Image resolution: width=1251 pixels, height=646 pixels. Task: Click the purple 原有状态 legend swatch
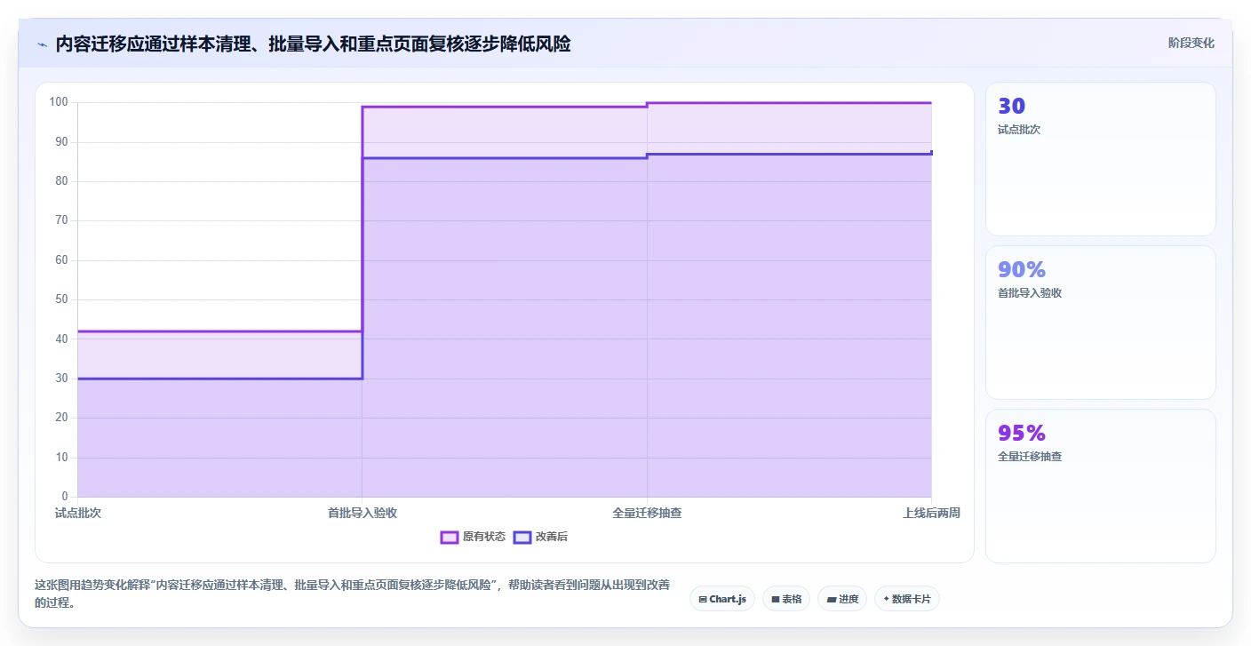(450, 537)
